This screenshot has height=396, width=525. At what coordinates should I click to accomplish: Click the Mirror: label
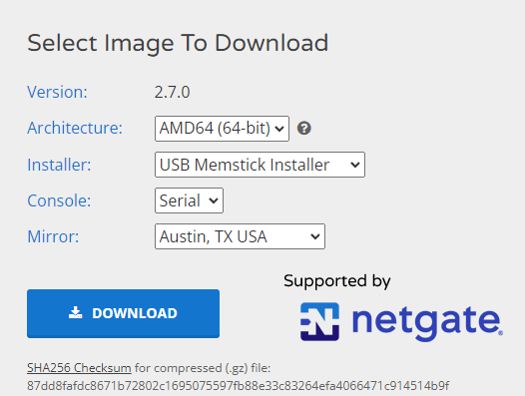coord(53,236)
